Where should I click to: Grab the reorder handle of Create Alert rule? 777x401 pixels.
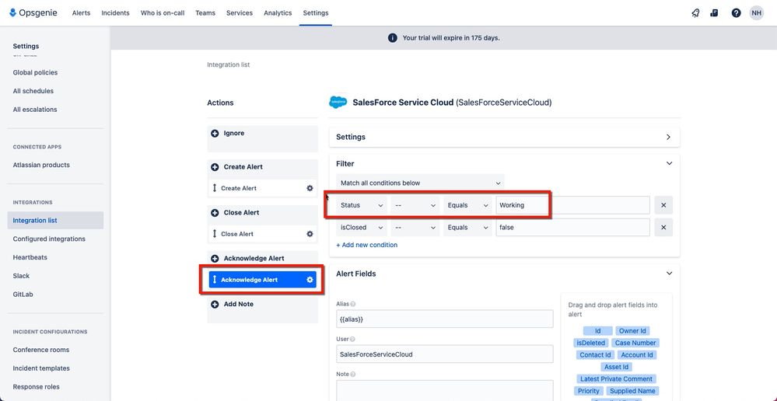click(215, 188)
